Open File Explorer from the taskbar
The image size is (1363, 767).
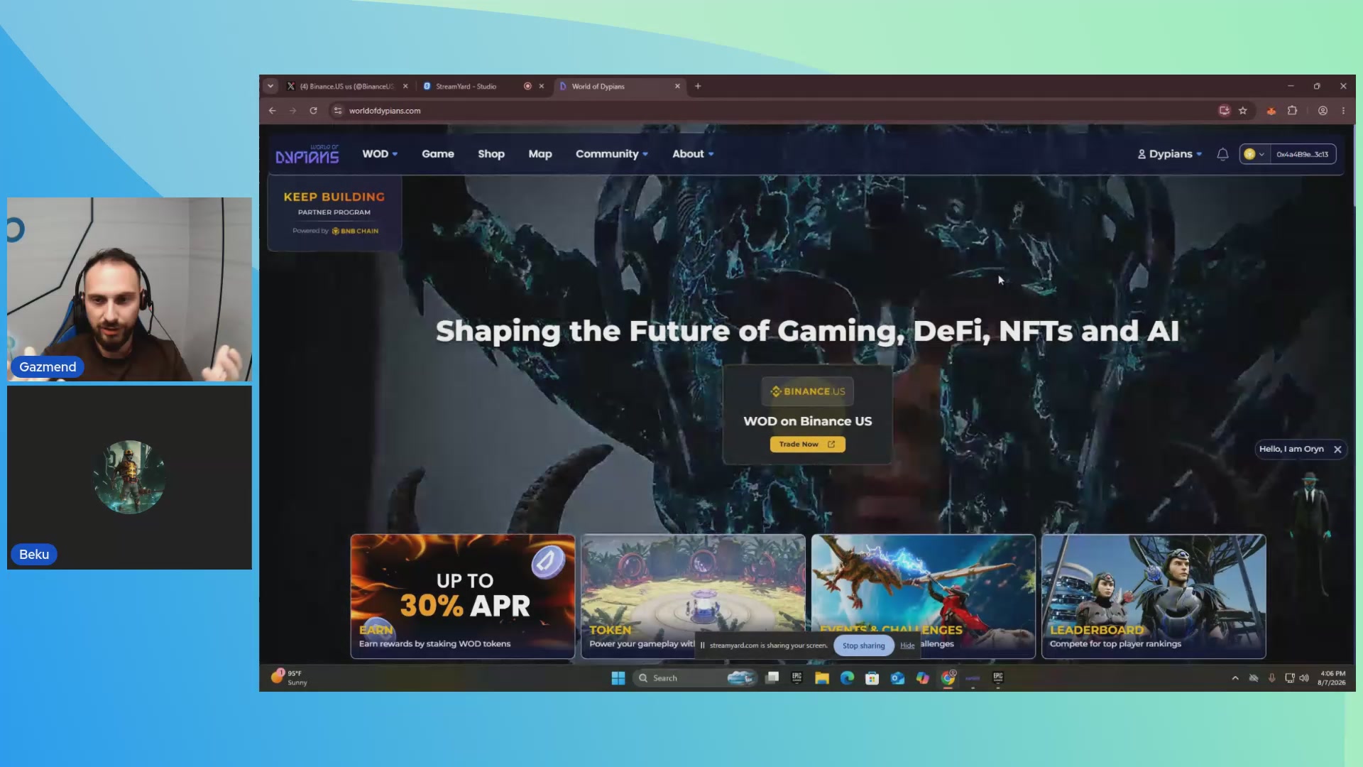point(822,678)
